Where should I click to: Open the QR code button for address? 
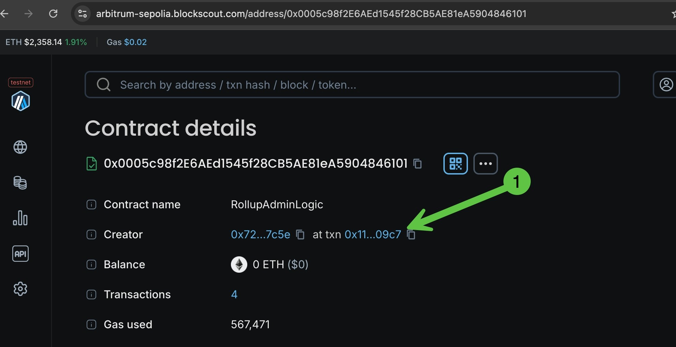tap(455, 164)
